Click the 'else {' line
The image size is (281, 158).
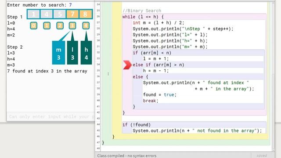pos(140,77)
